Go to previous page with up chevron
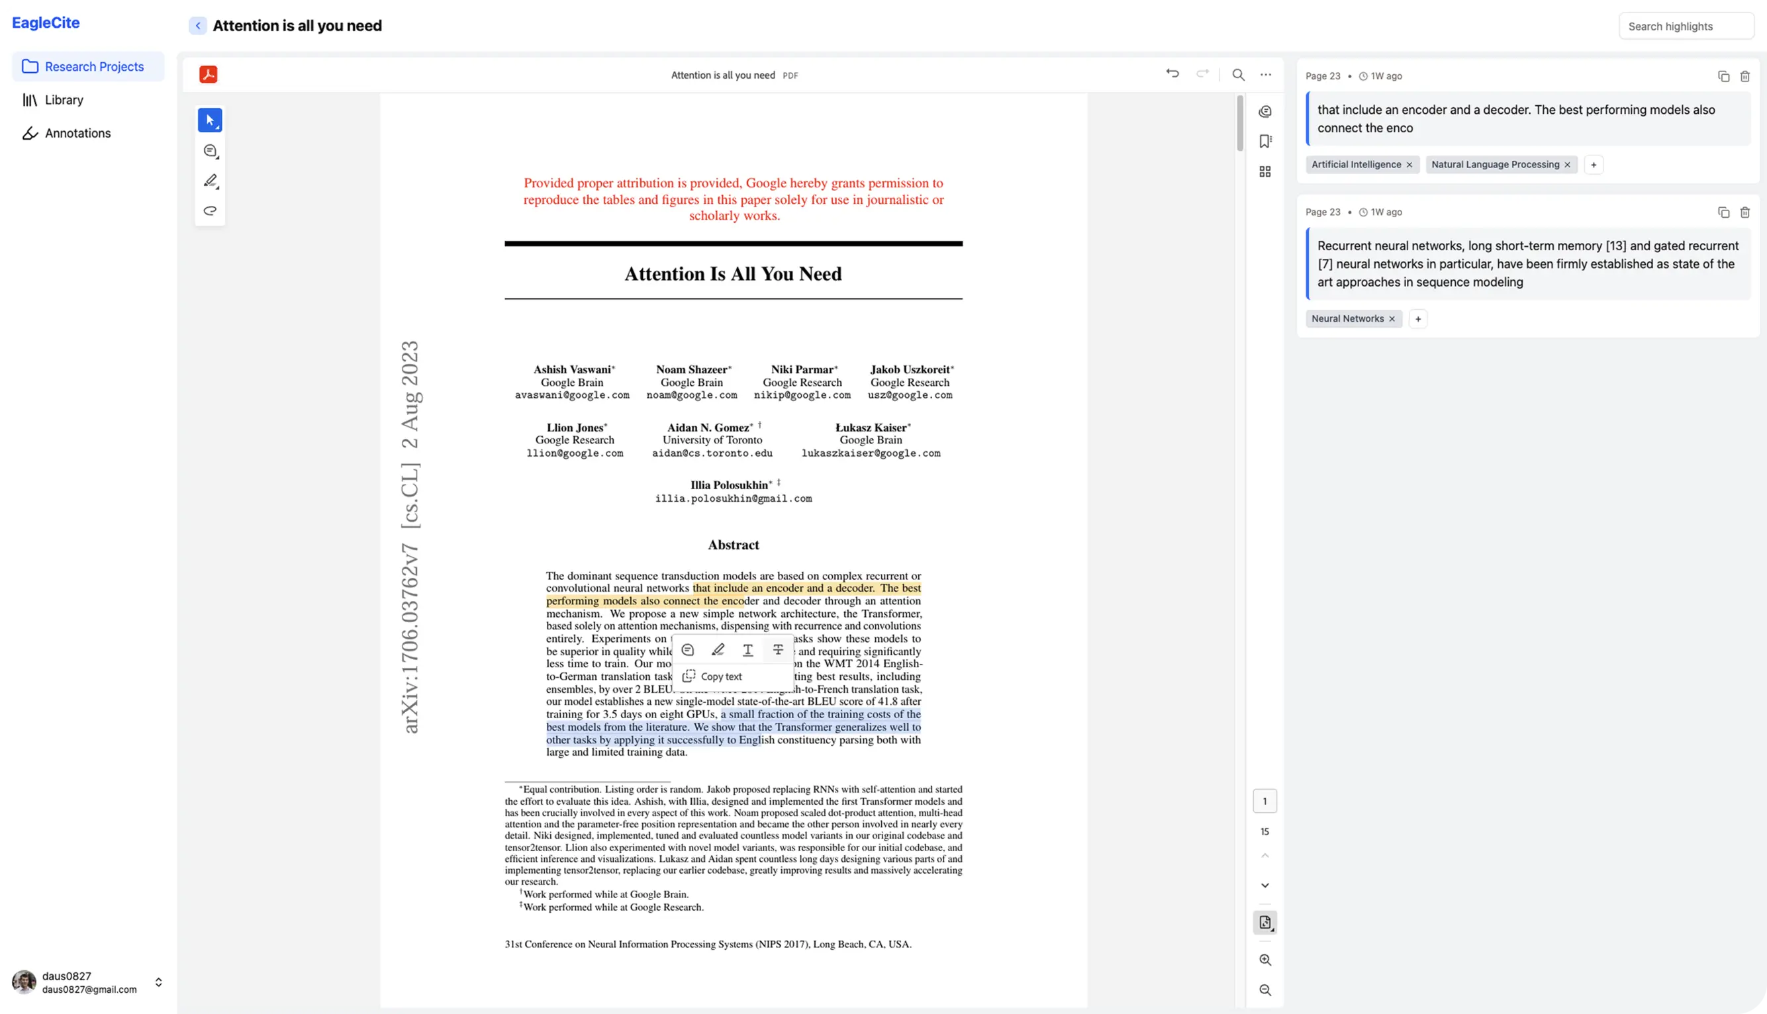This screenshot has height=1014, width=1767. [x=1265, y=856]
